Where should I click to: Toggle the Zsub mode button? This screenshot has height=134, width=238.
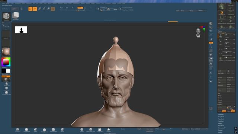(85, 8)
